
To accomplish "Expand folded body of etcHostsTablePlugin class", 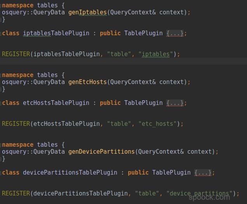I will (x=175, y=103).
